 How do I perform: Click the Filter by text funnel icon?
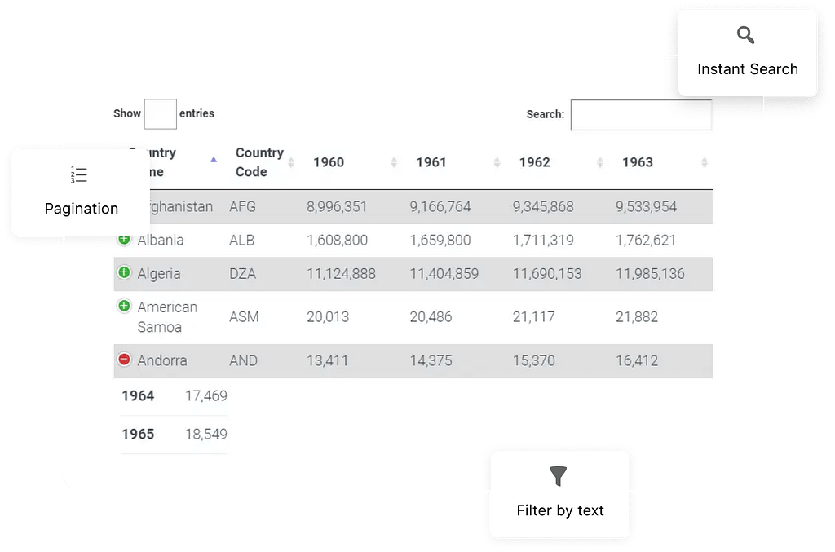pyautogui.click(x=559, y=476)
